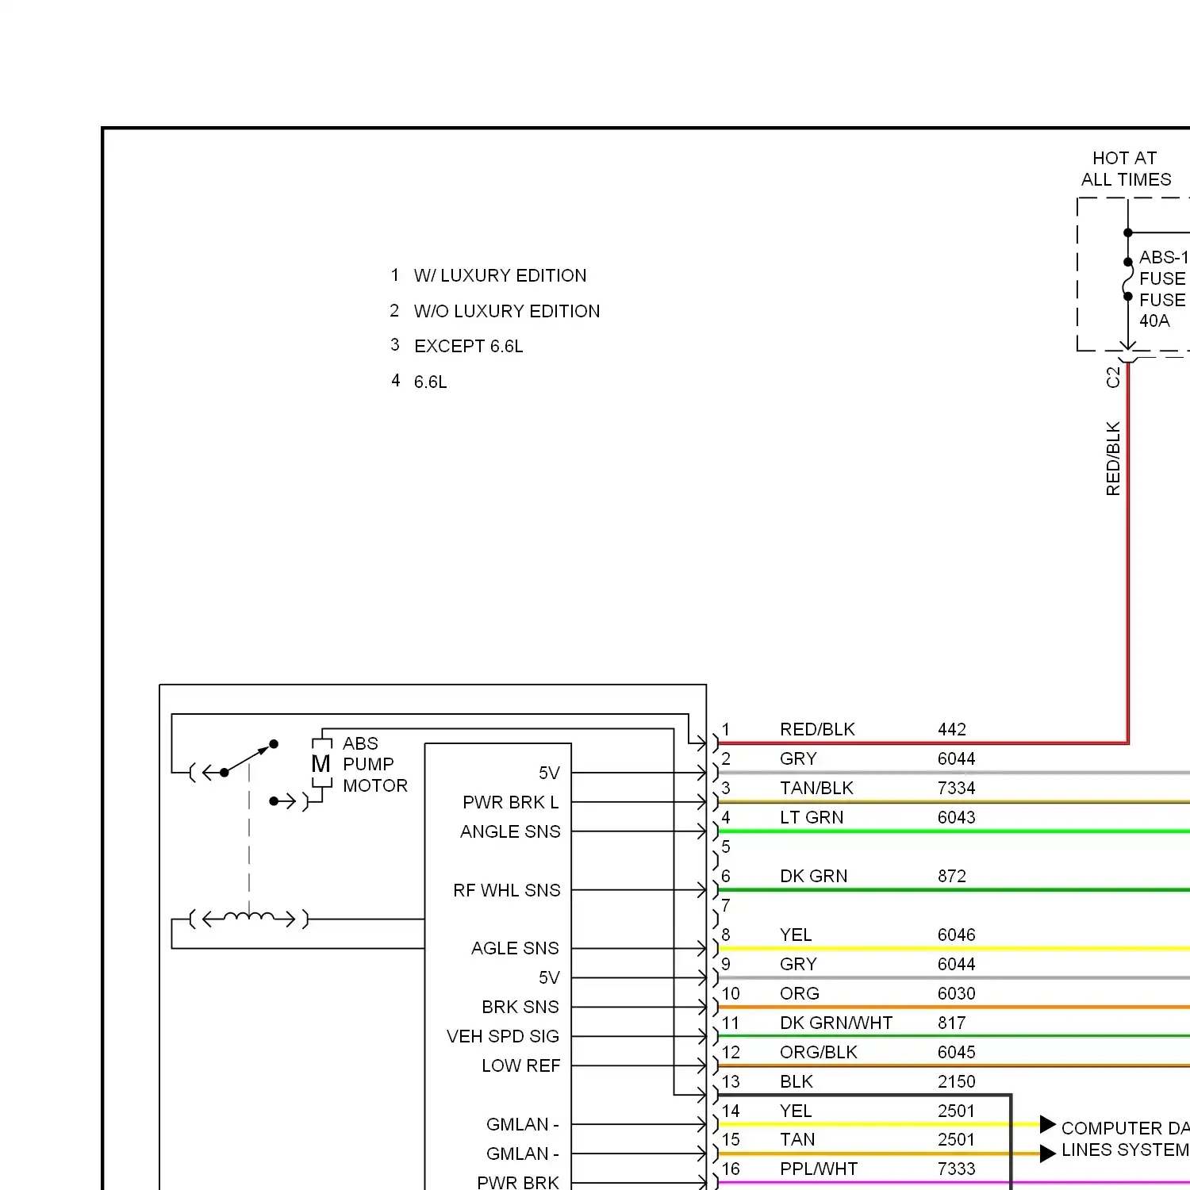Viewport: 1190px width, 1190px height.
Task: Select the 'RF WHL SNS' signal label
Action: point(506,890)
